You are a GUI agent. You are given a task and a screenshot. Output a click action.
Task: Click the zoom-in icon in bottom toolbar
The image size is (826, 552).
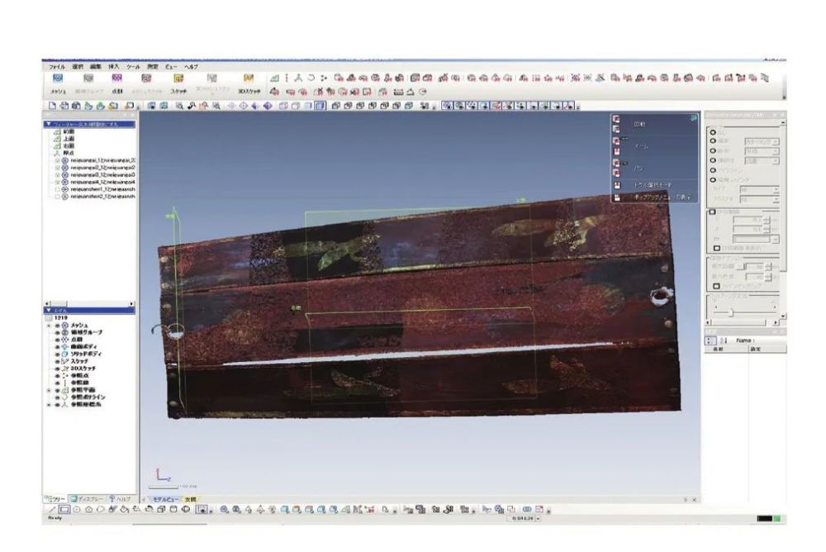pyautogui.click(x=225, y=509)
